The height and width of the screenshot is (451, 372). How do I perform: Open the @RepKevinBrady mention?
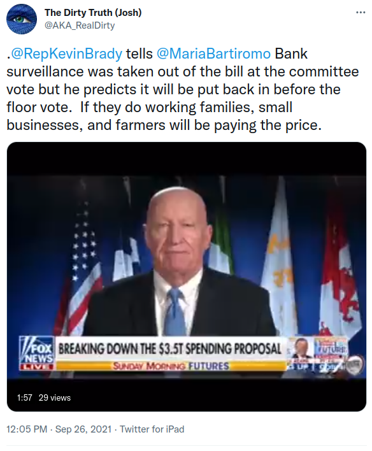pos(66,54)
